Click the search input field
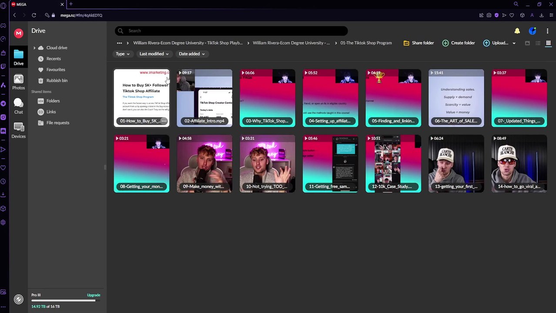Viewport: 556px width, 313px height. [231, 31]
